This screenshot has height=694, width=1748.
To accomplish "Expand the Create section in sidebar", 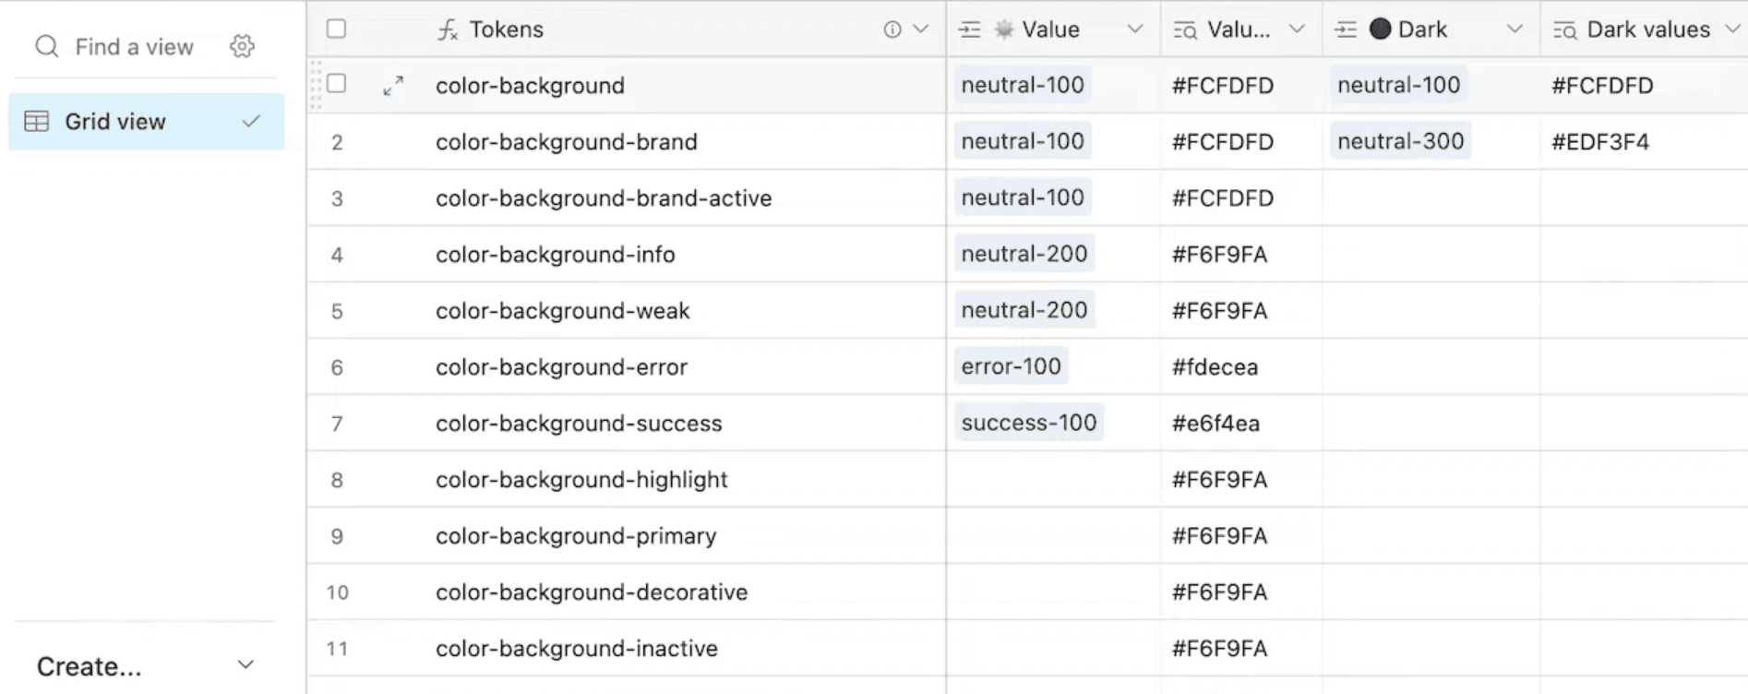I will pos(245,664).
